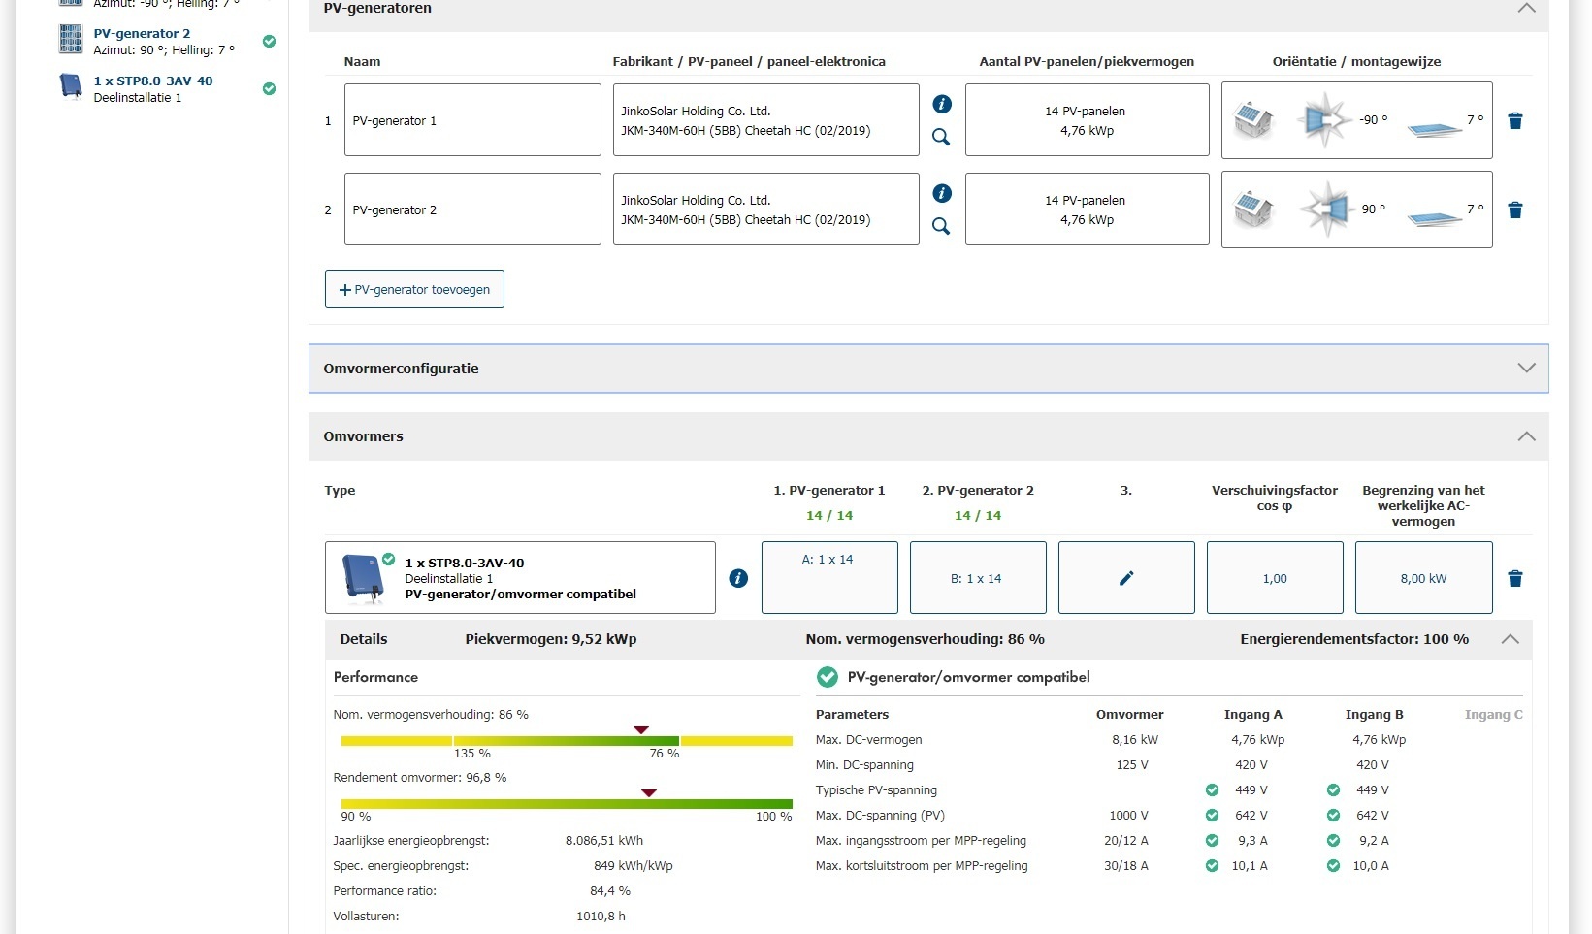Click the PV-generator 1 name field
The image size is (1592, 934).
(472, 120)
